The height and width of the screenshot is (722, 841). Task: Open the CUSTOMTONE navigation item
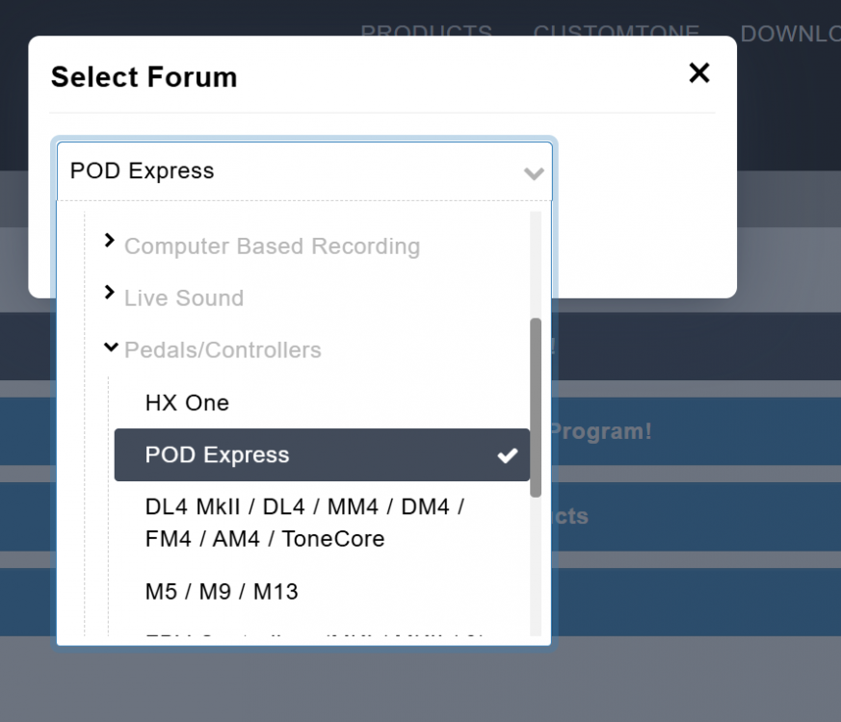coord(617,32)
